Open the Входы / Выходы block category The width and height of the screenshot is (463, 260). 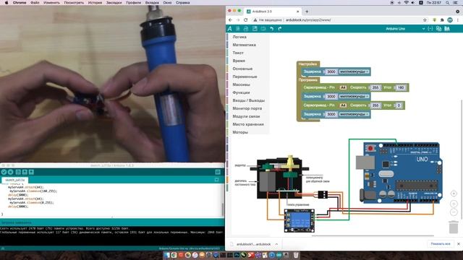click(x=249, y=100)
